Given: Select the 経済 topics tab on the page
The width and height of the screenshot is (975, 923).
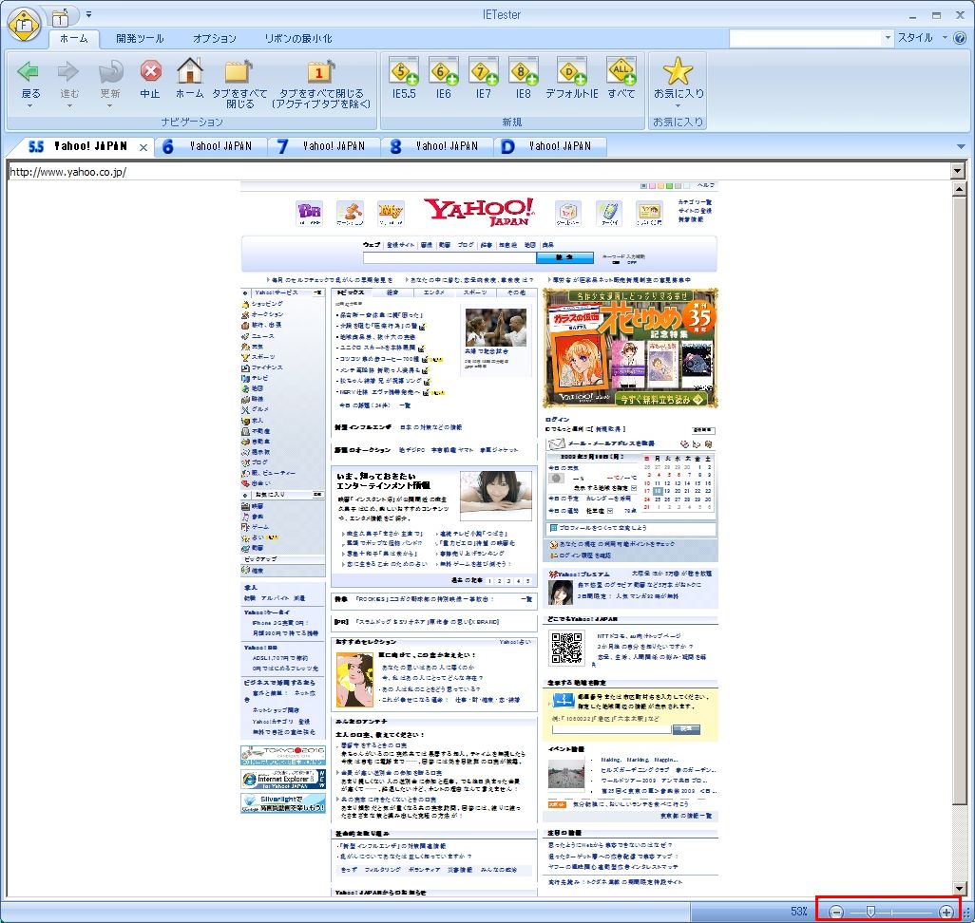Looking at the screenshot, I should (393, 292).
